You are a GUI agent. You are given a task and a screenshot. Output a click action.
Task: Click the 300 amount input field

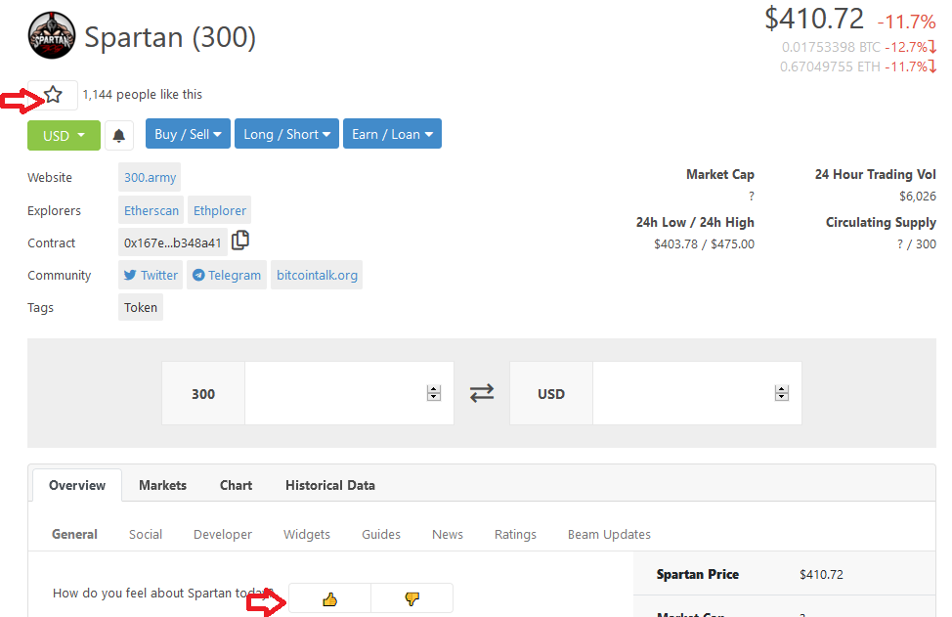349,393
